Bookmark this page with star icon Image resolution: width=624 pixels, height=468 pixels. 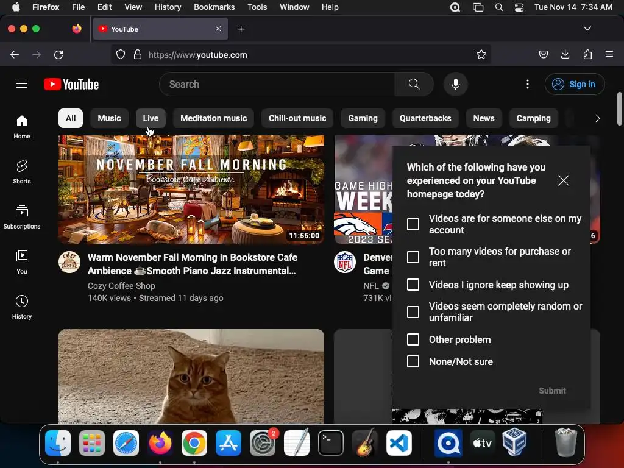[x=481, y=54]
